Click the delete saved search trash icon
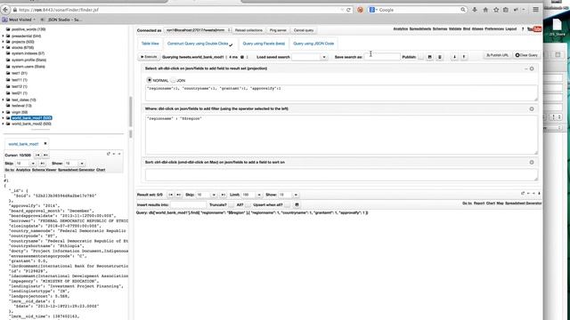 [439, 57]
